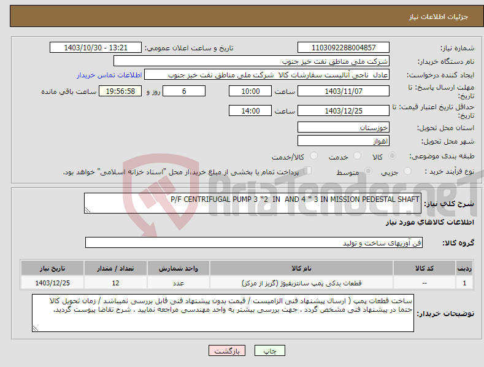This screenshot has width=484, height=367.
Task: Click the delivery city field اهواز
Action: (344, 141)
